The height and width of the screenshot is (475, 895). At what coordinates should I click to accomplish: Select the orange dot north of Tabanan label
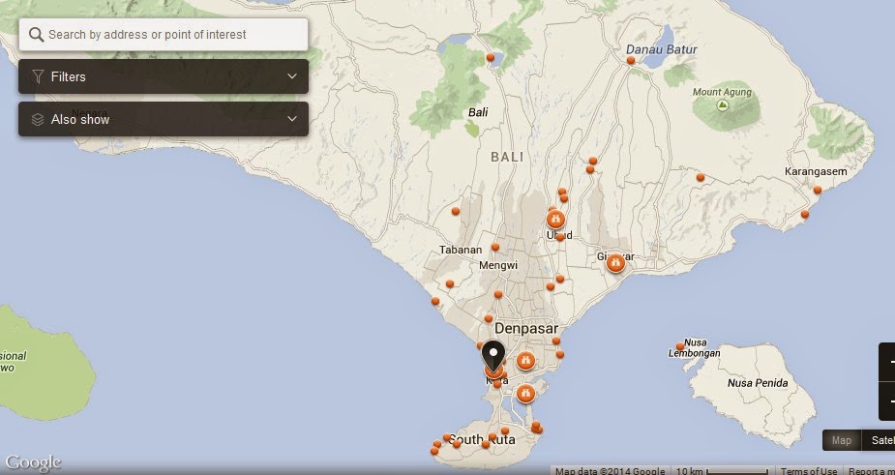coord(456,211)
